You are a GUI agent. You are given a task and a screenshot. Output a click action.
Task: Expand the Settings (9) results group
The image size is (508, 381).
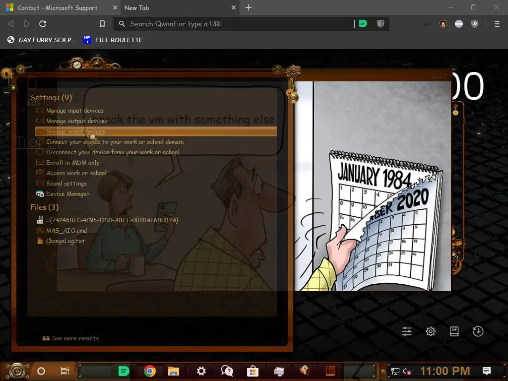tap(51, 98)
